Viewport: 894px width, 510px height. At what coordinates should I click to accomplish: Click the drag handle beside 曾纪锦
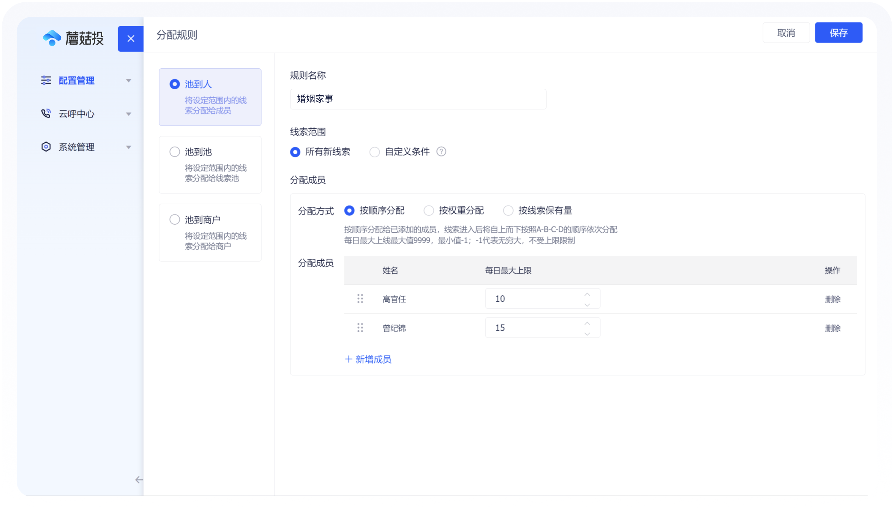[x=360, y=328]
